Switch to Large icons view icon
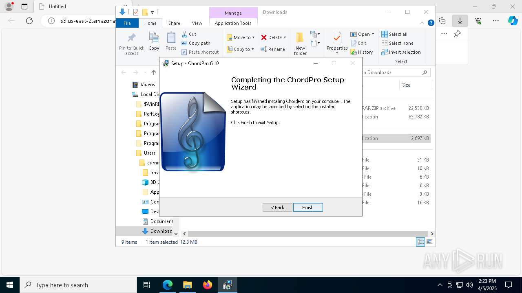This screenshot has width=522, height=293. 429,242
